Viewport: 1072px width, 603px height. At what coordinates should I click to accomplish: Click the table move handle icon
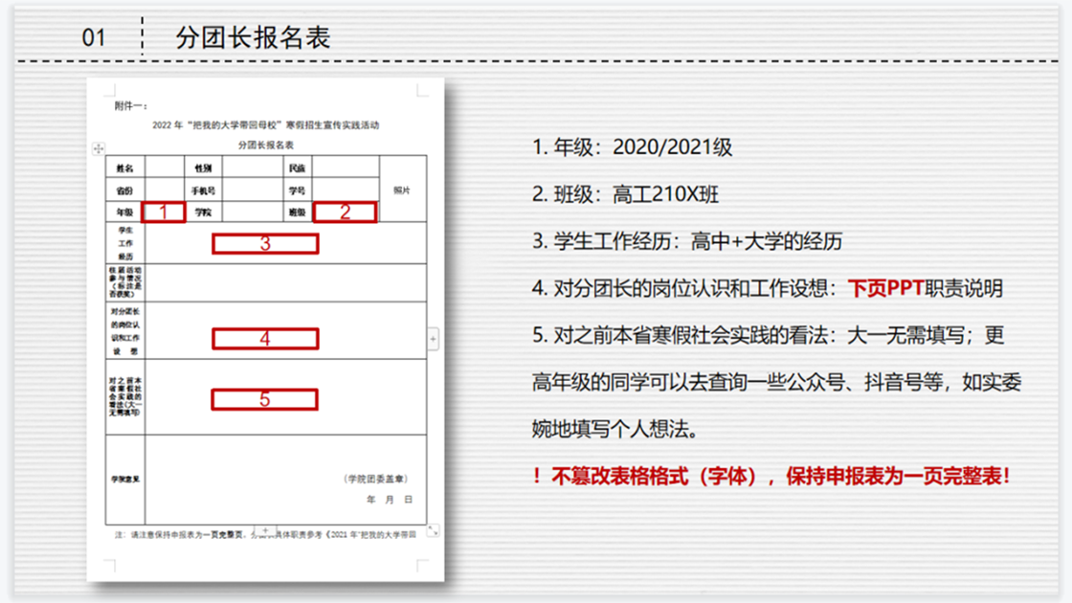(x=99, y=148)
